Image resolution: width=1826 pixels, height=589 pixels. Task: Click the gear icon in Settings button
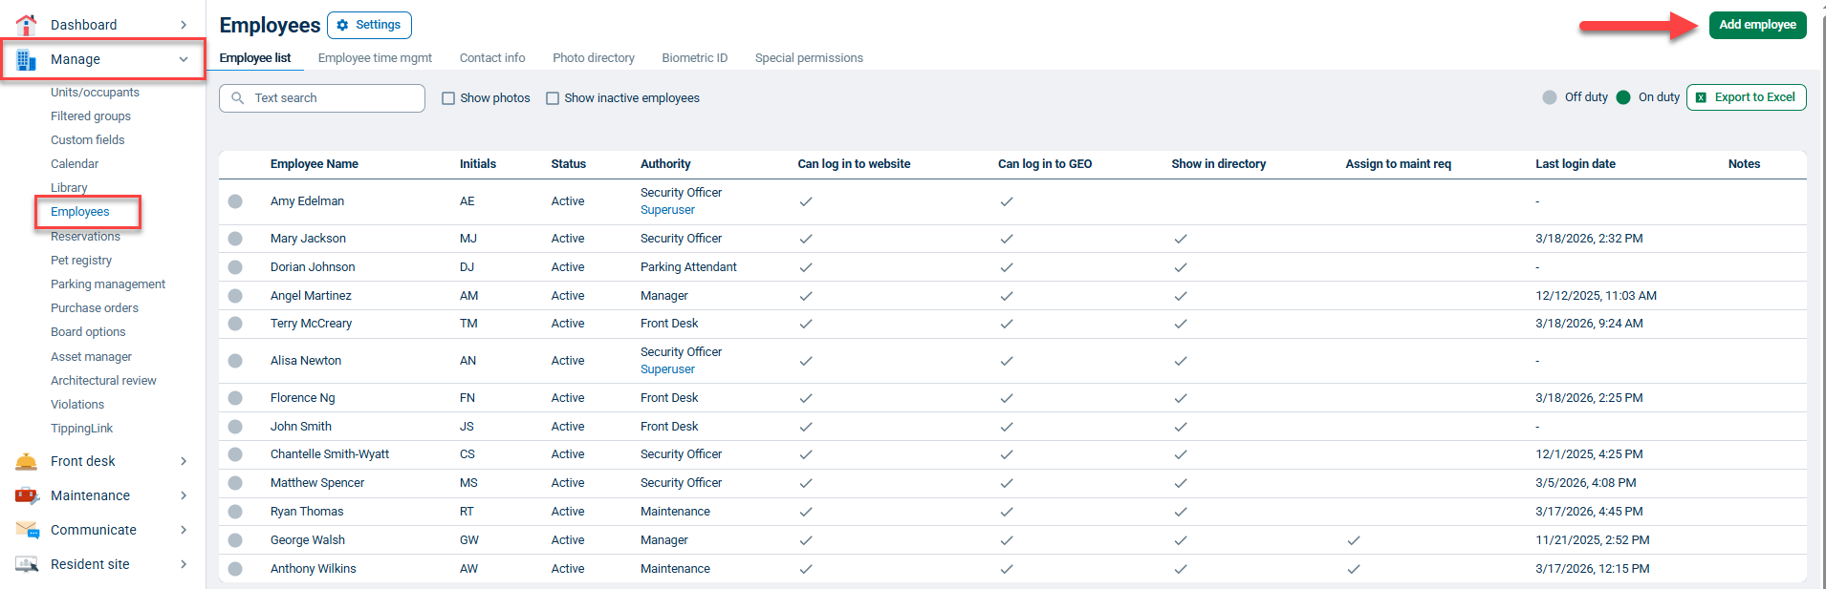pyautogui.click(x=342, y=25)
